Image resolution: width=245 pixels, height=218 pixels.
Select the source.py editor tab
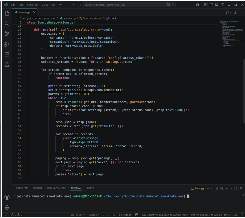[24, 12]
